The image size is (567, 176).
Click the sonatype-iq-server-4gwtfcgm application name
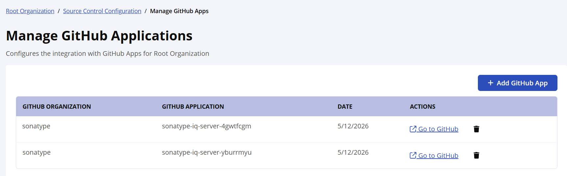coord(207,126)
